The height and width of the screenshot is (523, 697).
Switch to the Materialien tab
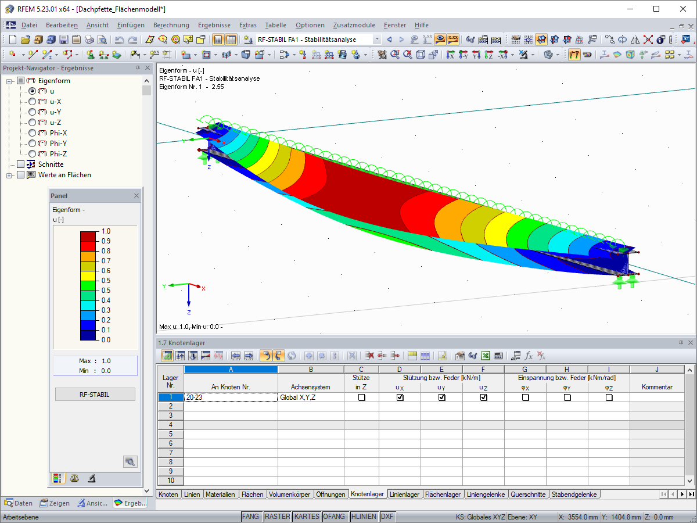pos(220,495)
